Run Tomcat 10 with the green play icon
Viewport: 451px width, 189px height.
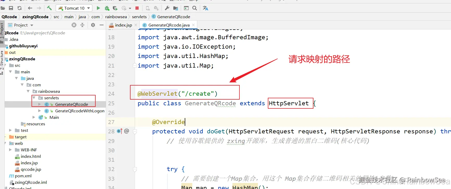point(98,8)
